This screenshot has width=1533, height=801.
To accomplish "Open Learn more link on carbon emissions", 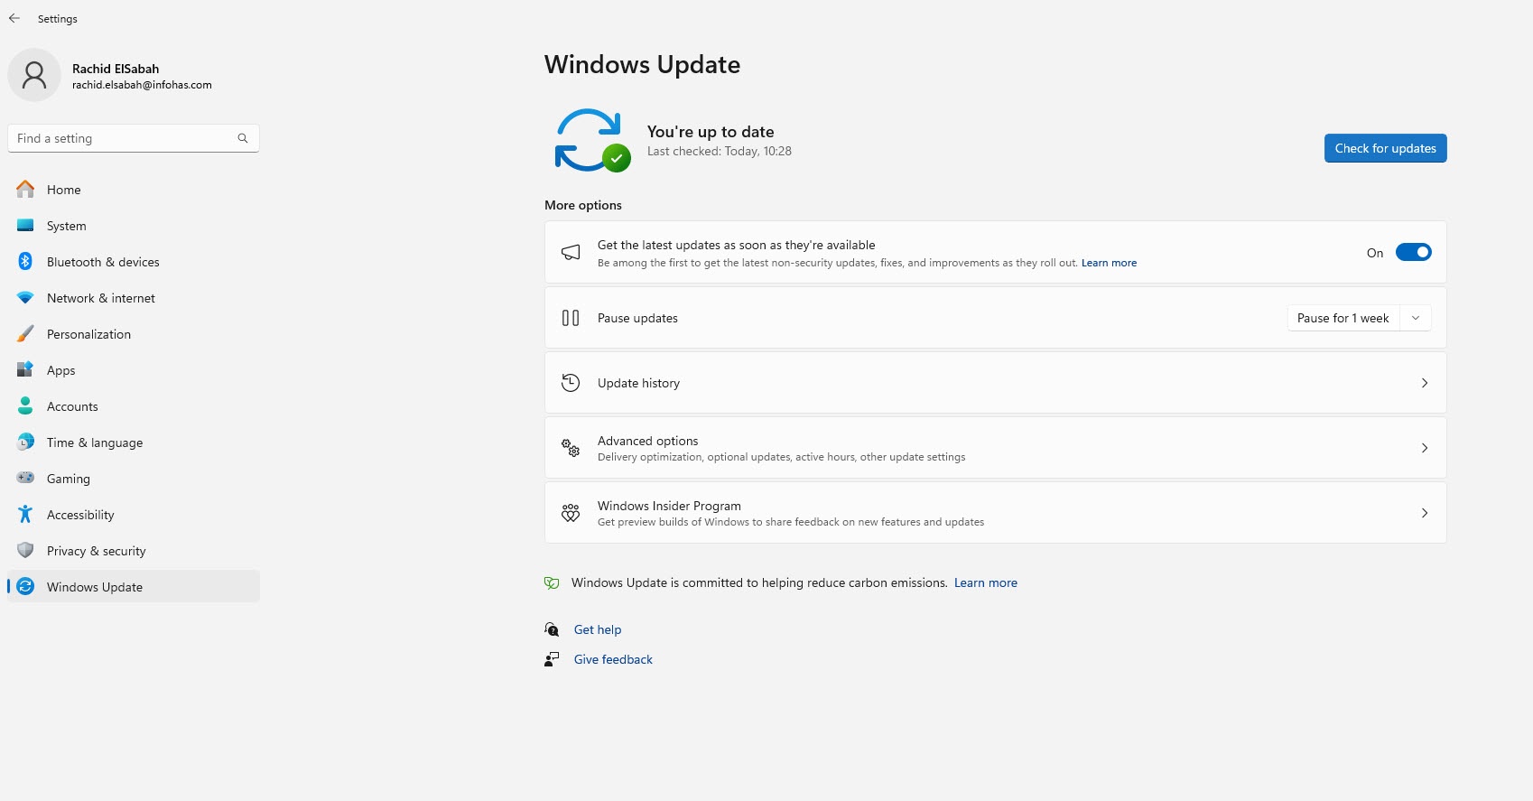I will (986, 582).
